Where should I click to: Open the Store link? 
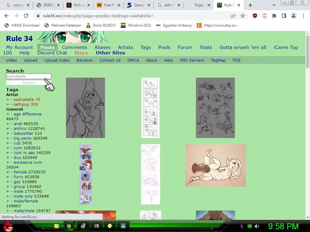(81, 53)
